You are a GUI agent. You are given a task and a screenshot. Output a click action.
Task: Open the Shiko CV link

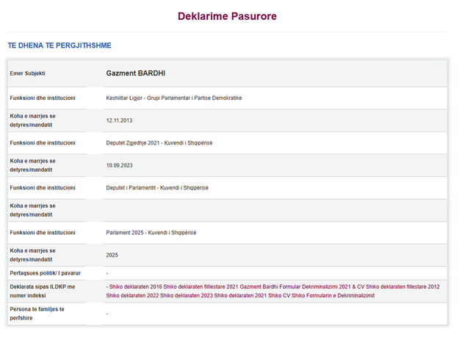pos(279,296)
